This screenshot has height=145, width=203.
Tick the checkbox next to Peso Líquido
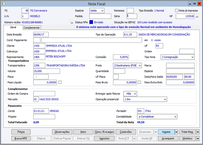coord(60,82)
